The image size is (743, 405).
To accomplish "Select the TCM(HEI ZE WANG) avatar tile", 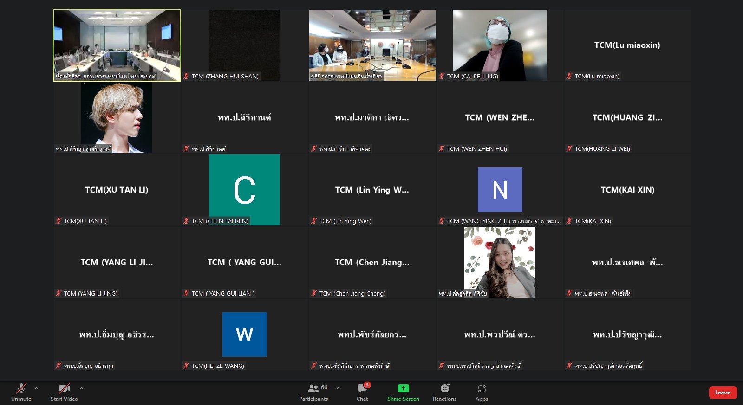I will click(244, 334).
